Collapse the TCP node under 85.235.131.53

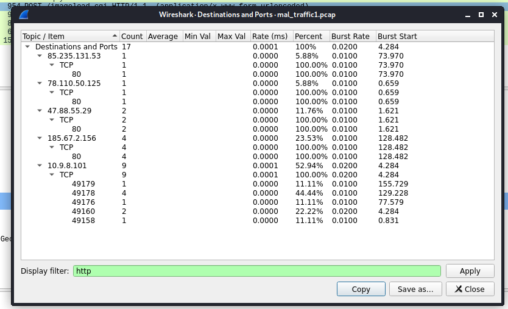pyautogui.click(x=52, y=65)
